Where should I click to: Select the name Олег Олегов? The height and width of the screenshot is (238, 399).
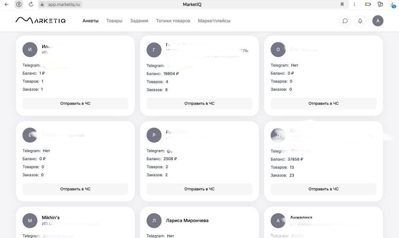(x=304, y=50)
